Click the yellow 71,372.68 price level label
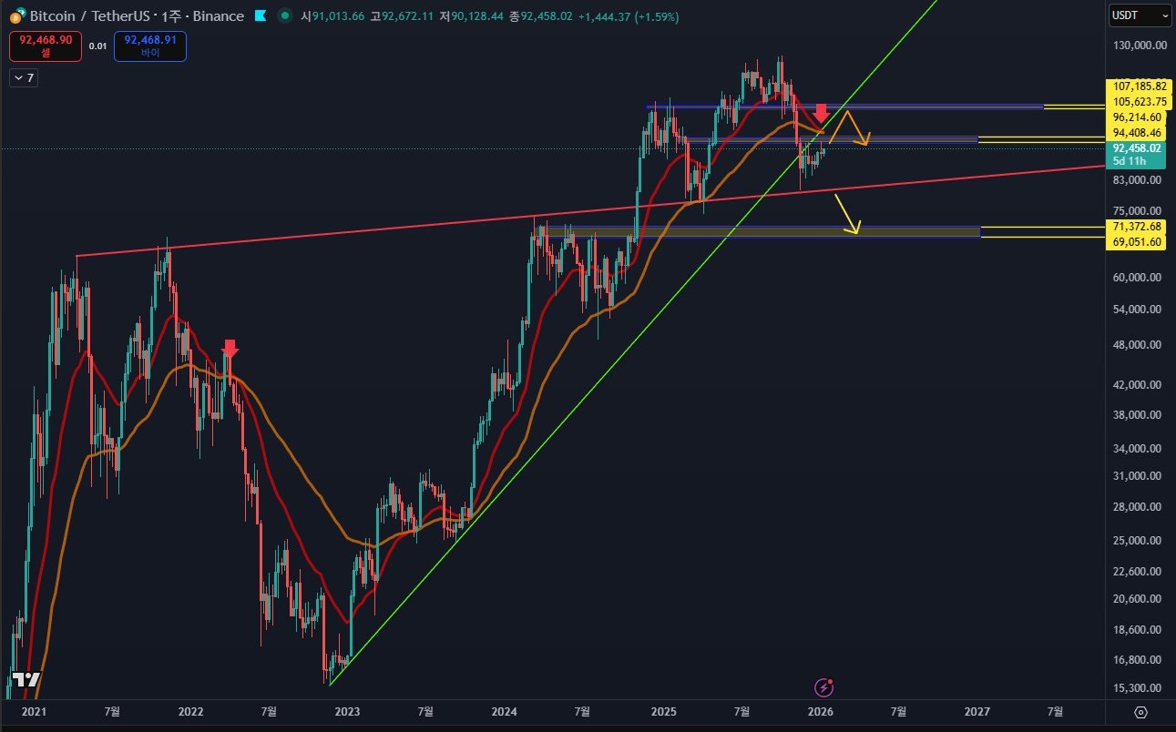 point(1136,228)
